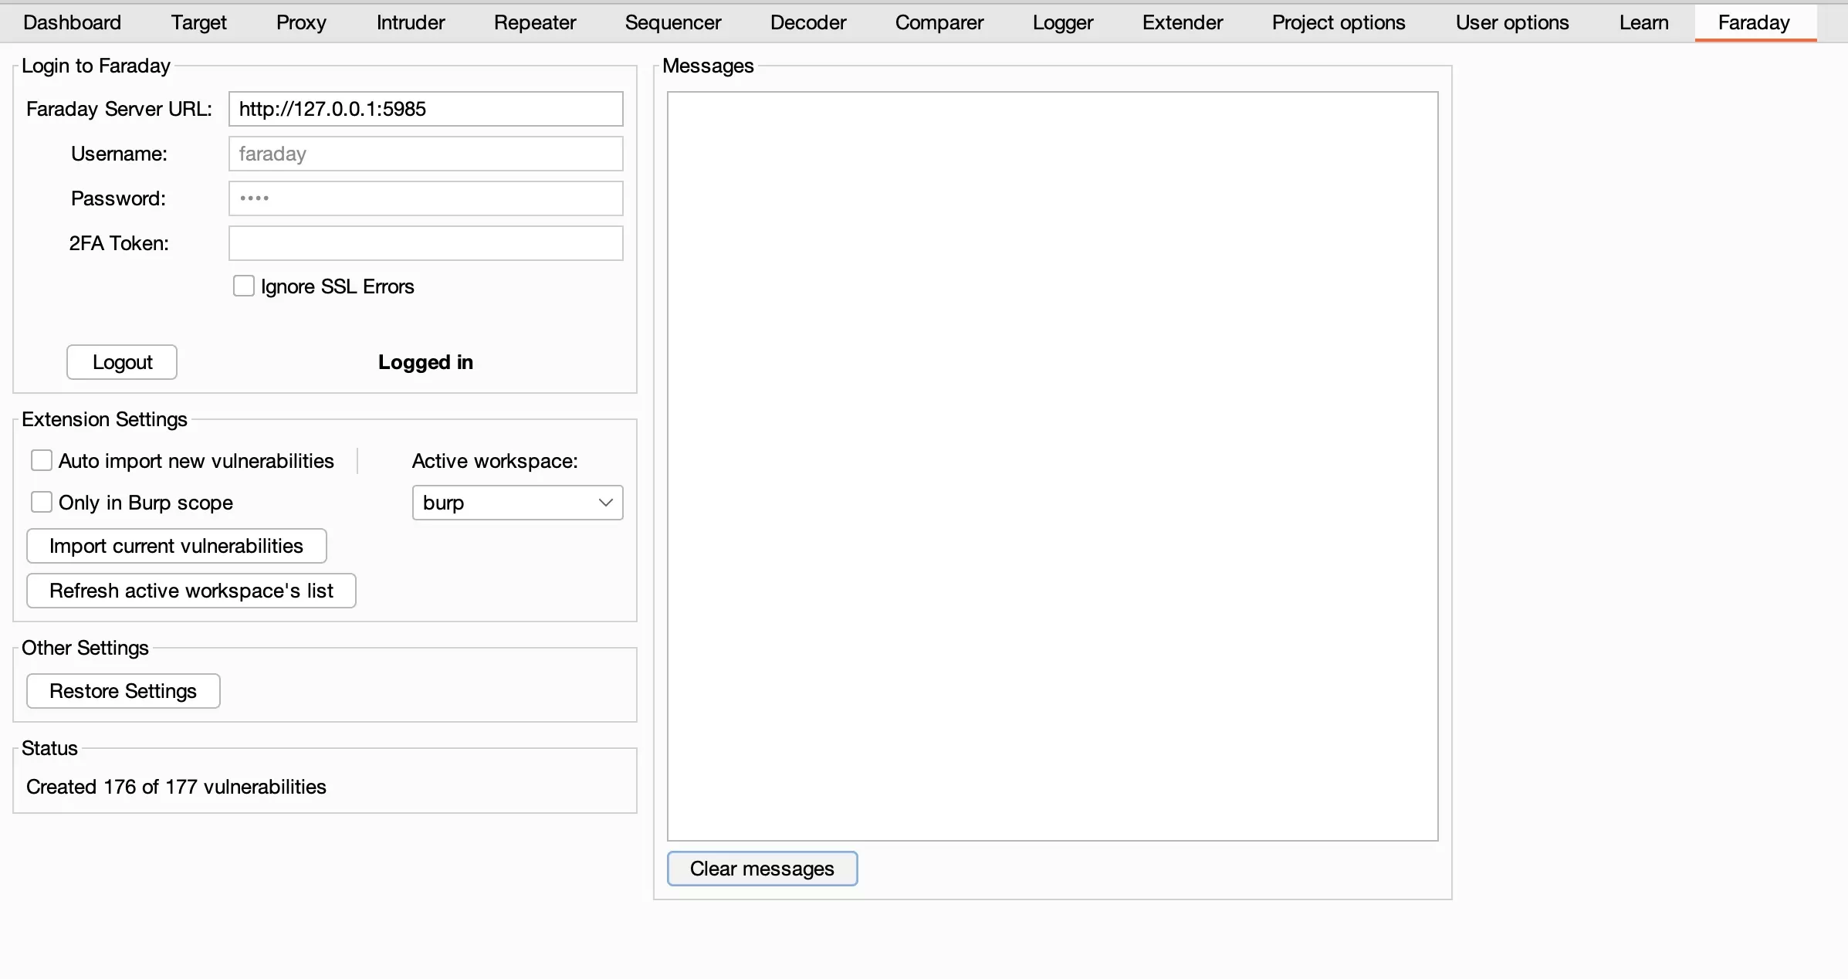This screenshot has width=1848, height=979.
Task: Click the 2FA Token input field
Action: (x=425, y=243)
